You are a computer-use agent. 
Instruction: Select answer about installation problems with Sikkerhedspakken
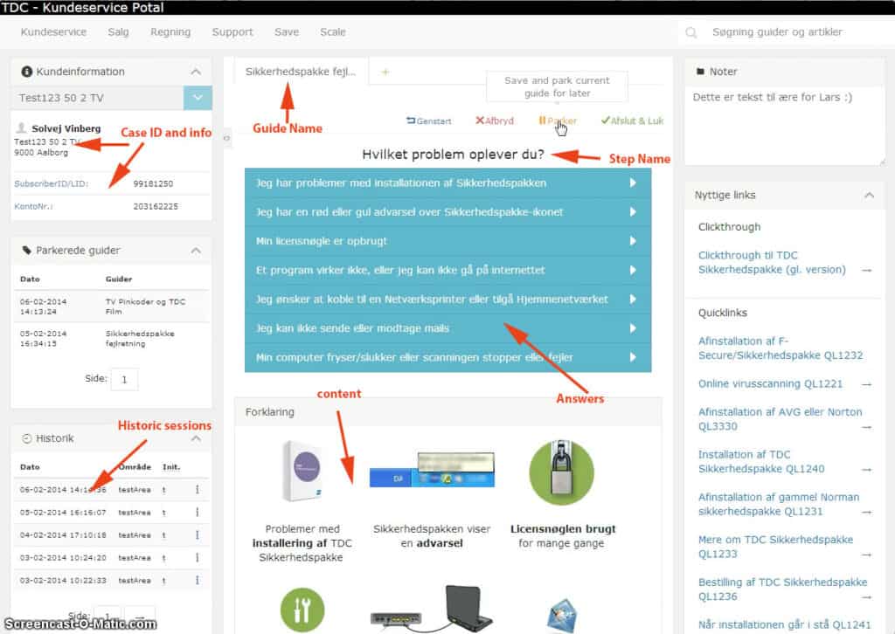tap(448, 183)
